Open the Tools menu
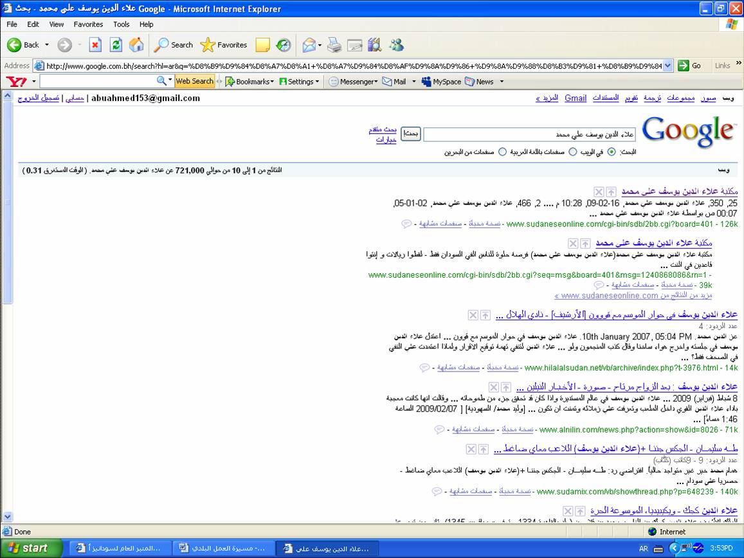This screenshot has width=744, height=558. click(121, 24)
